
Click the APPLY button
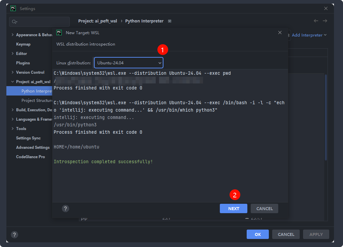[316, 234]
